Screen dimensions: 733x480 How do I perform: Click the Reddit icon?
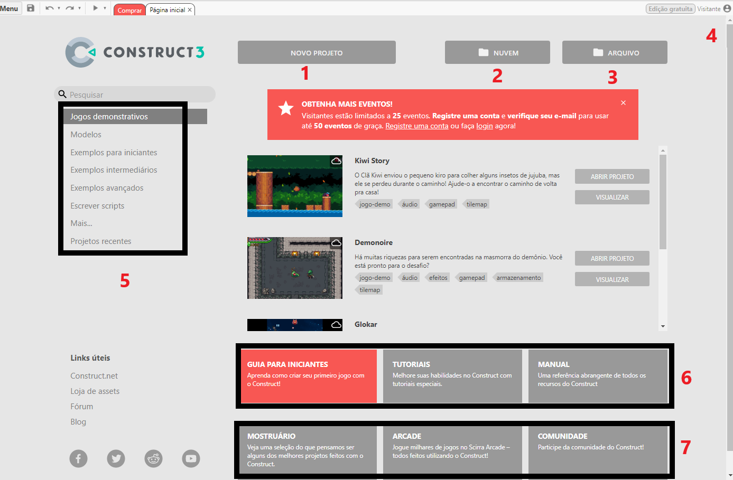click(153, 458)
